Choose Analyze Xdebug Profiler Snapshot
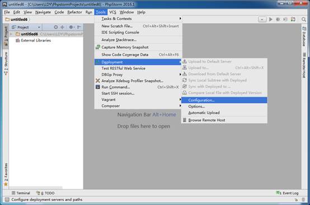 138,81
